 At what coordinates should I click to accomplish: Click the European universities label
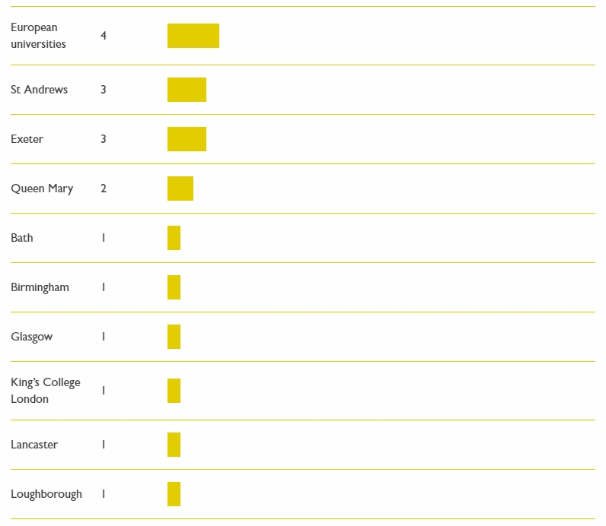pyautogui.click(x=38, y=36)
